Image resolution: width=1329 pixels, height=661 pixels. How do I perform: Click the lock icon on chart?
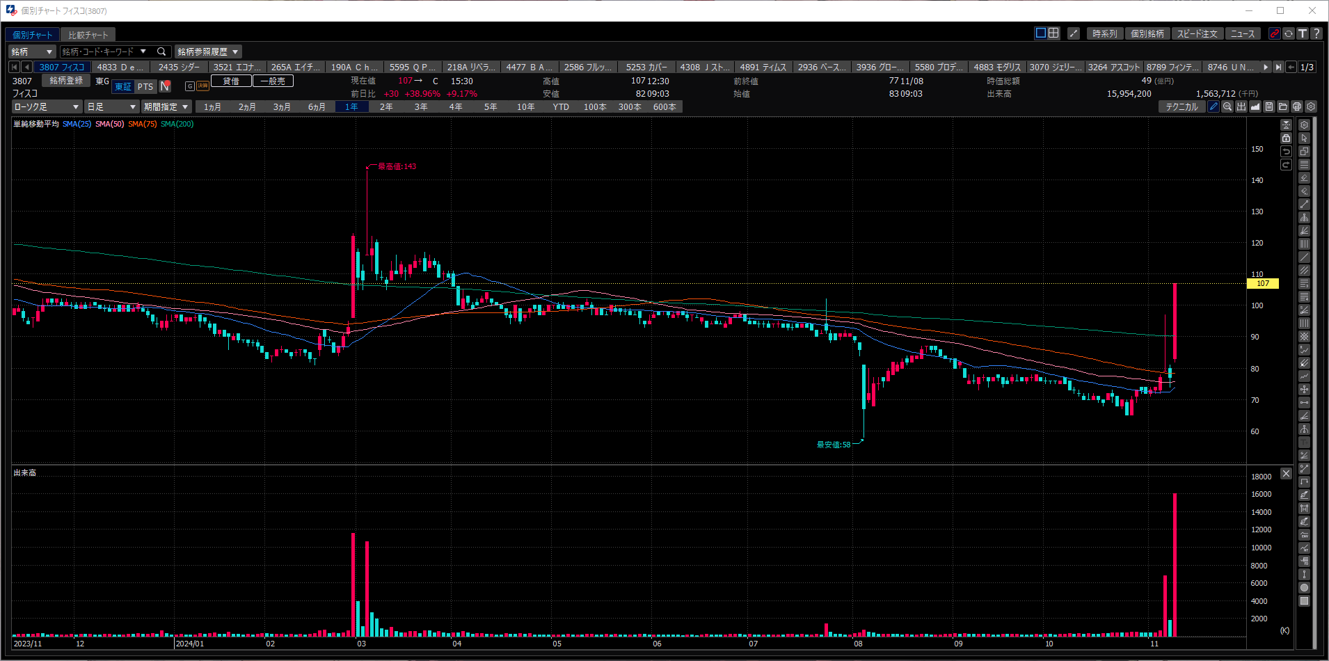[x=1286, y=138]
